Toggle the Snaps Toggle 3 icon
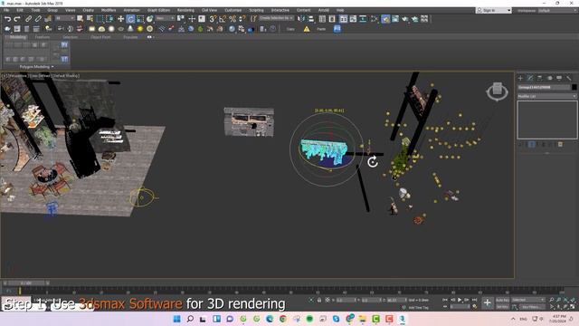Viewport: 579px width, 326px height. (213, 19)
